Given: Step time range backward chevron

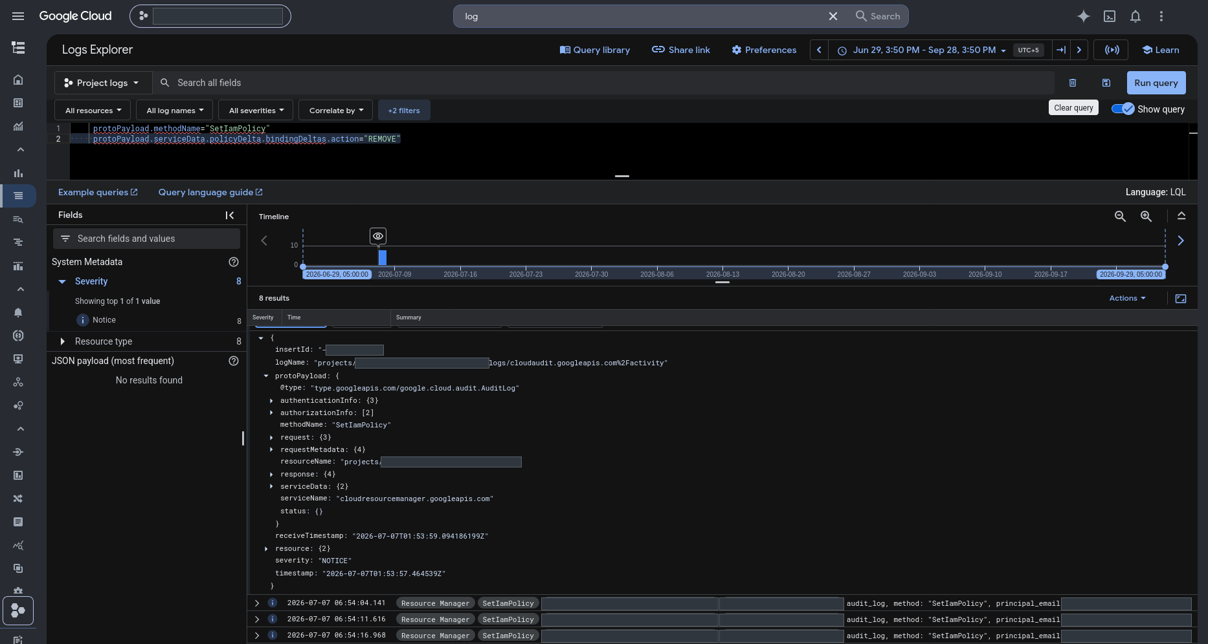Looking at the screenshot, I should click(819, 50).
